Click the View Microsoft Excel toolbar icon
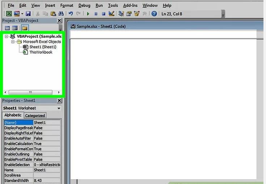This screenshot has width=266, height=184. 8,14
